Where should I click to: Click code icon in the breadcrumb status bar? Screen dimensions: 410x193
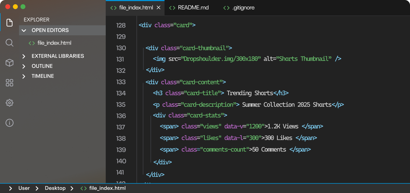pyautogui.click(x=84, y=188)
